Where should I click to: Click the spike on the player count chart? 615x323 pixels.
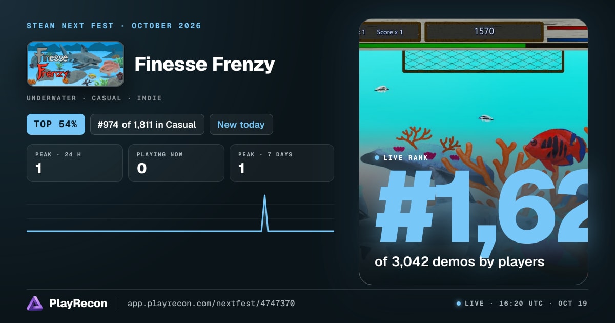[265, 213]
